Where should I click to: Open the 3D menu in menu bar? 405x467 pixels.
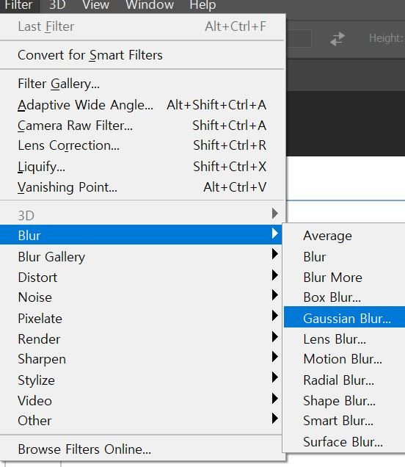[x=57, y=5]
